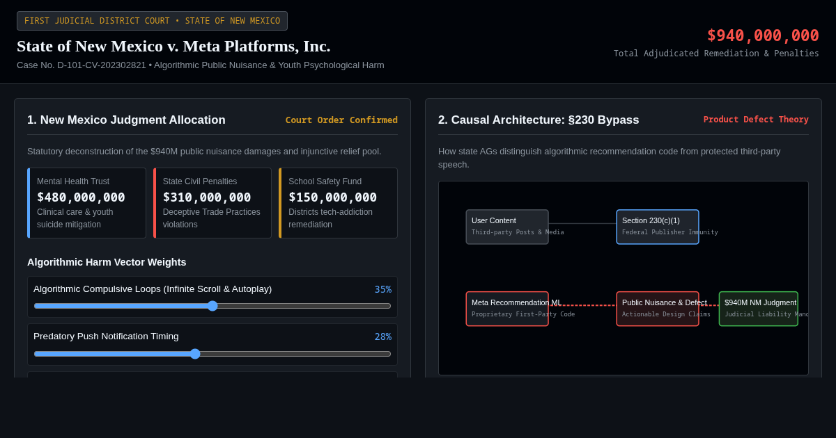Click the Meta Recommendation ML node
The height and width of the screenshot is (438, 836).
pyautogui.click(x=507, y=309)
